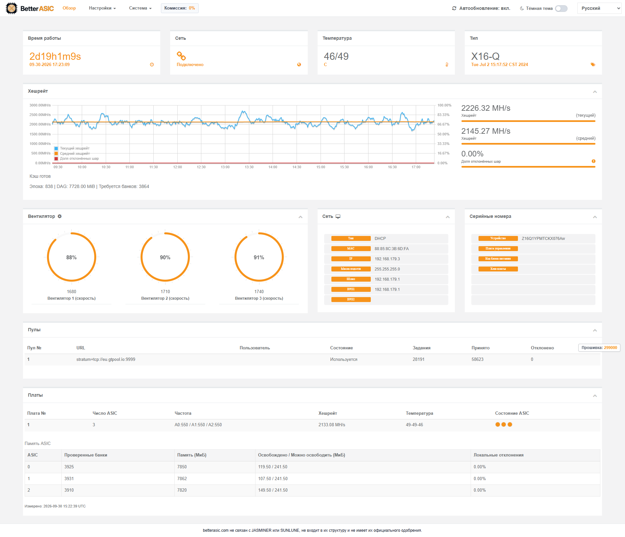Toggle Автообновление: вкл. setting
Screen dimensions: 625x537
(x=481, y=8)
